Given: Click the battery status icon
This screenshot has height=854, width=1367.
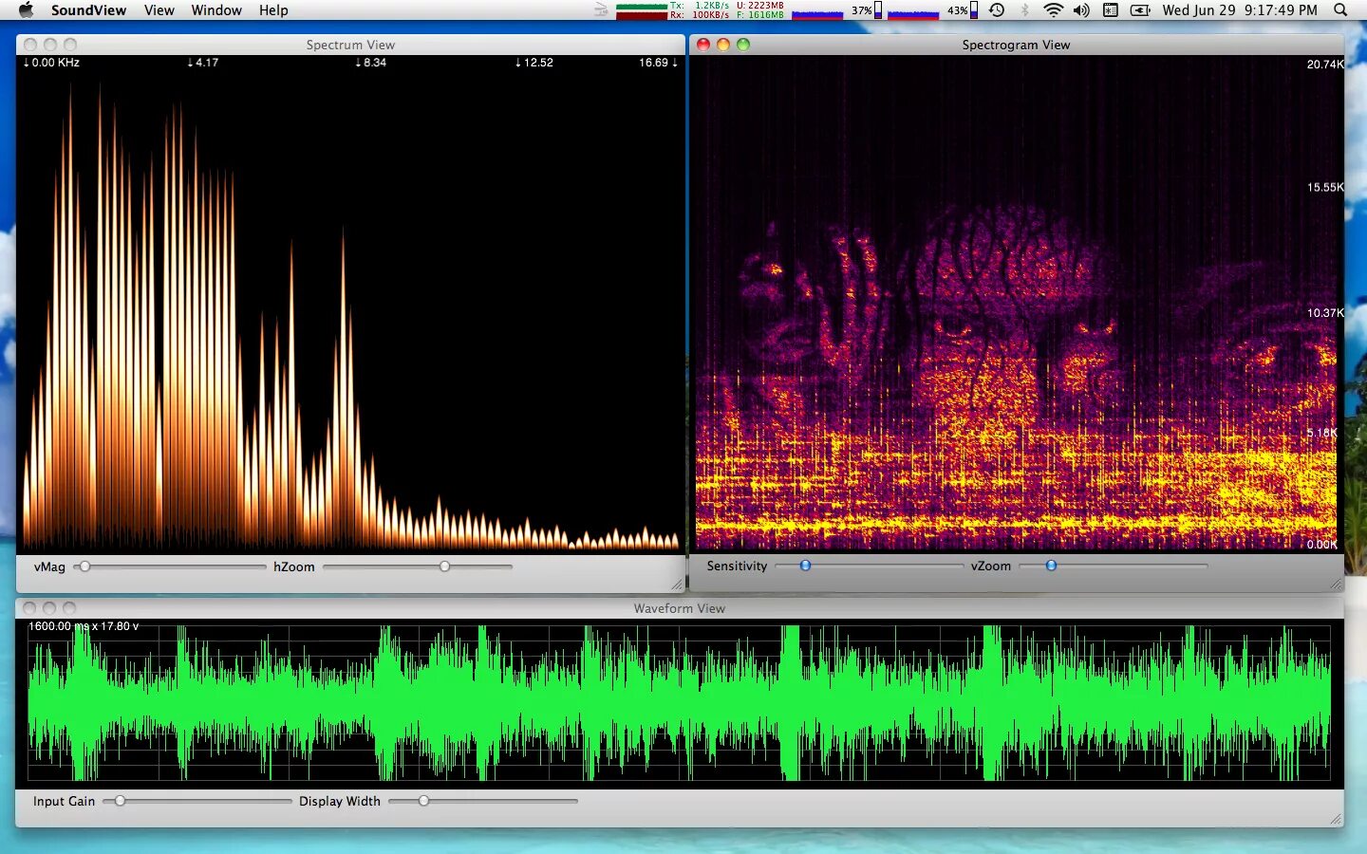Looking at the screenshot, I should point(1140,9).
